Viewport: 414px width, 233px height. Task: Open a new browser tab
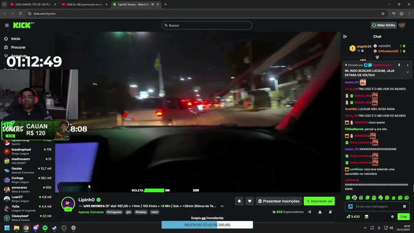point(166,4)
